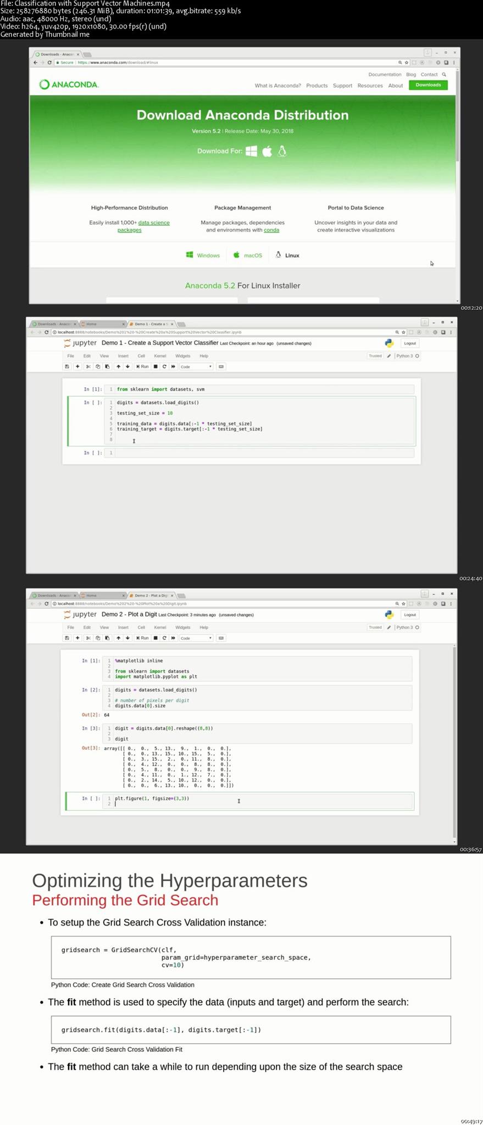Open the Cell menu in Demo 2 notebook
Image resolution: width=483 pixels, height=1125 pixels.
[141, 627]
